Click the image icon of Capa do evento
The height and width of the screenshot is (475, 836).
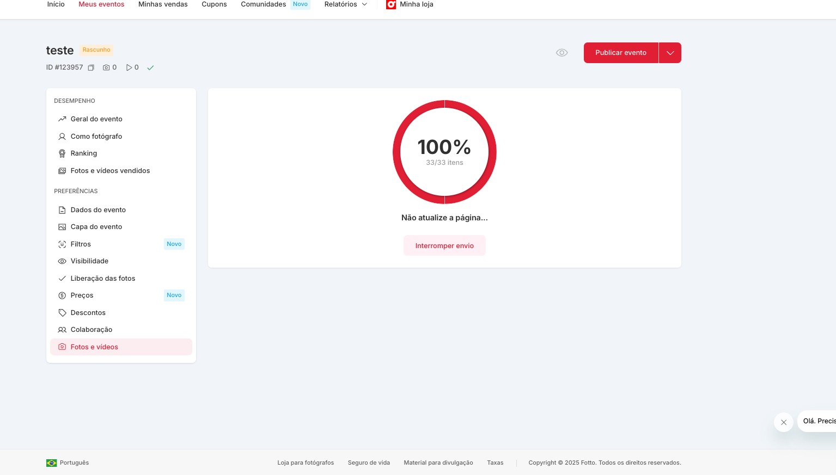[62, 227]
